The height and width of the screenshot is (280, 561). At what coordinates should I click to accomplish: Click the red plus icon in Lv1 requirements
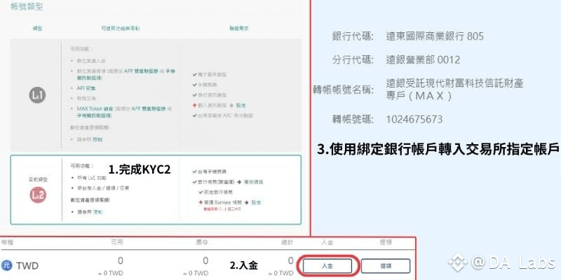pyautogui.click(x=194, y=106)
